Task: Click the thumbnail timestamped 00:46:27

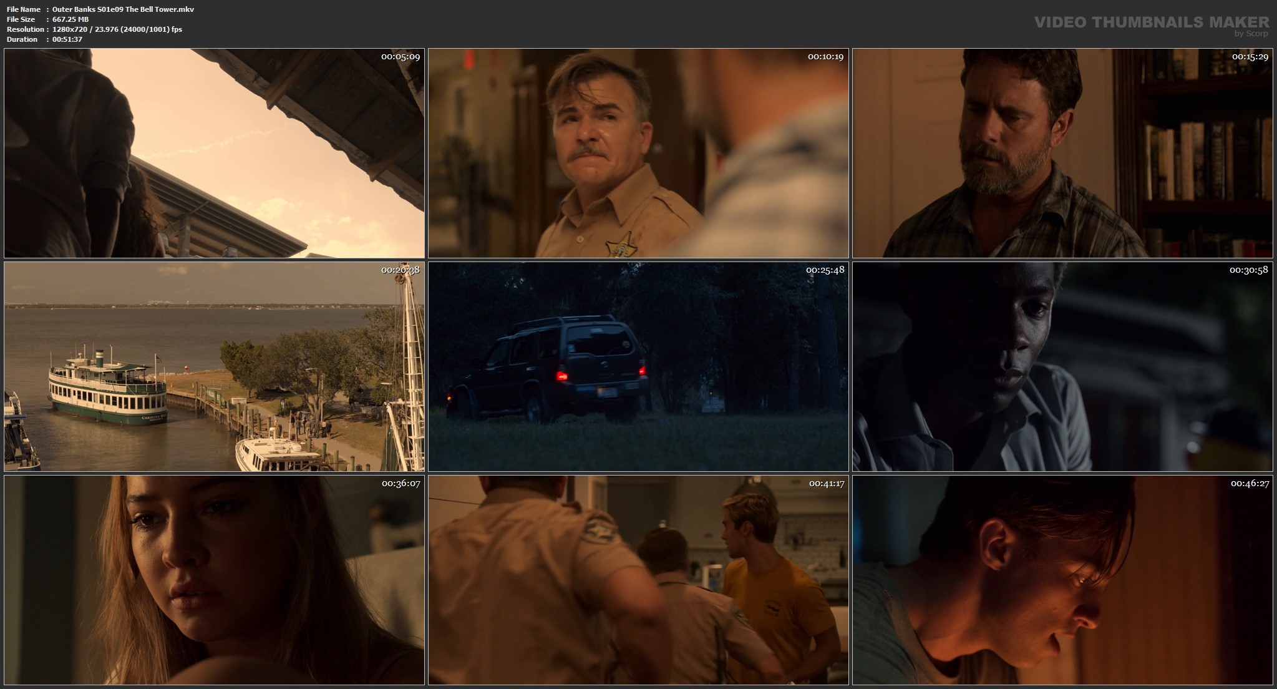Action: 1062,580
